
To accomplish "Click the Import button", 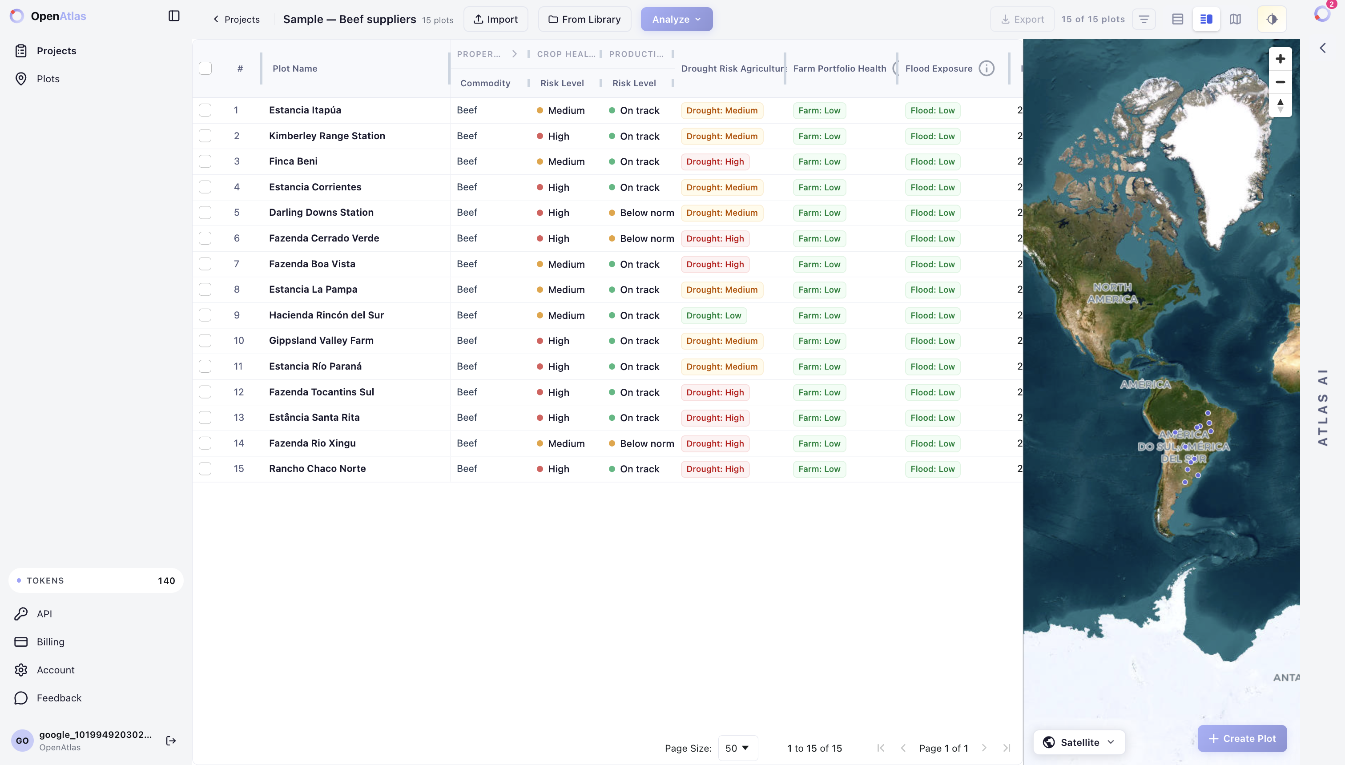I will pos(495,20).
